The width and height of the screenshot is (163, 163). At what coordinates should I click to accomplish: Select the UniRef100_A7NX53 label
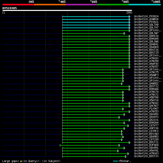coord(146,112)
